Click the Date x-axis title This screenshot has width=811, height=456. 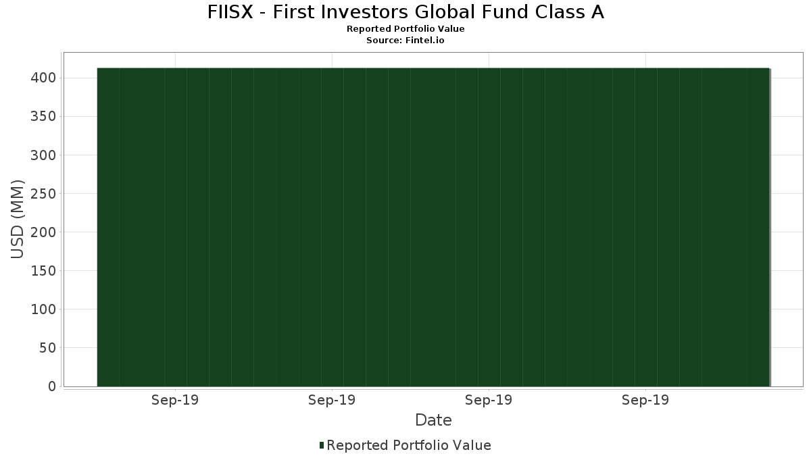pos(433,420)
